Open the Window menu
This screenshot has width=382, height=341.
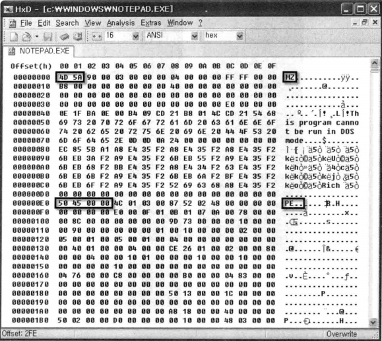coord(180,23)
